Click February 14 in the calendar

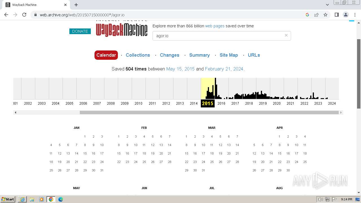[170, 145]
